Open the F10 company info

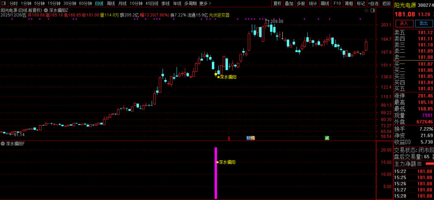(x=337, y=3)
